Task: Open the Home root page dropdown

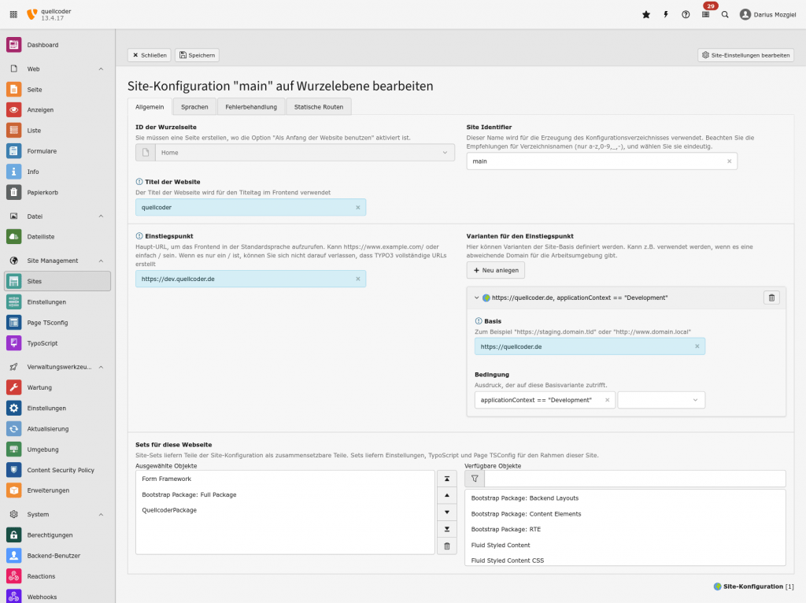Action: (x=305, y=153)
